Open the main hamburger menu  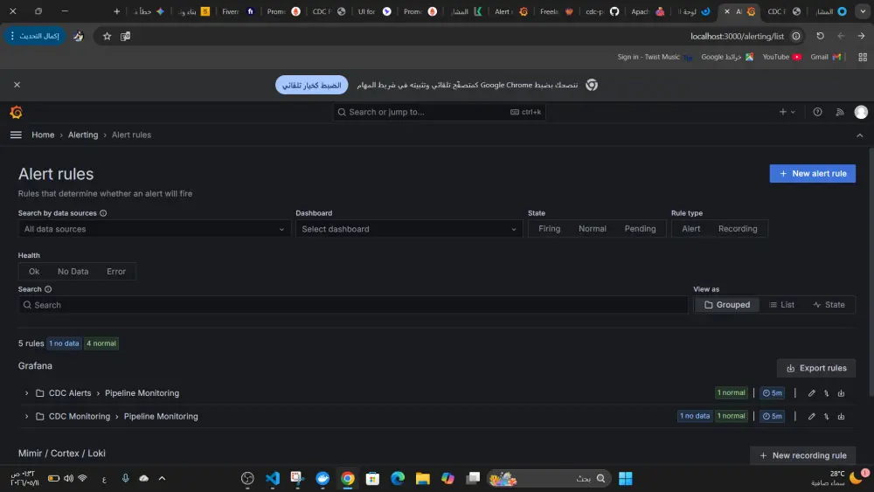pos(16,135)
